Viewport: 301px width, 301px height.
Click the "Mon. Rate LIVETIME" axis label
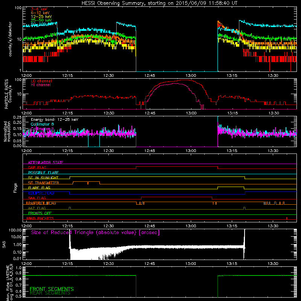point(8,283)
